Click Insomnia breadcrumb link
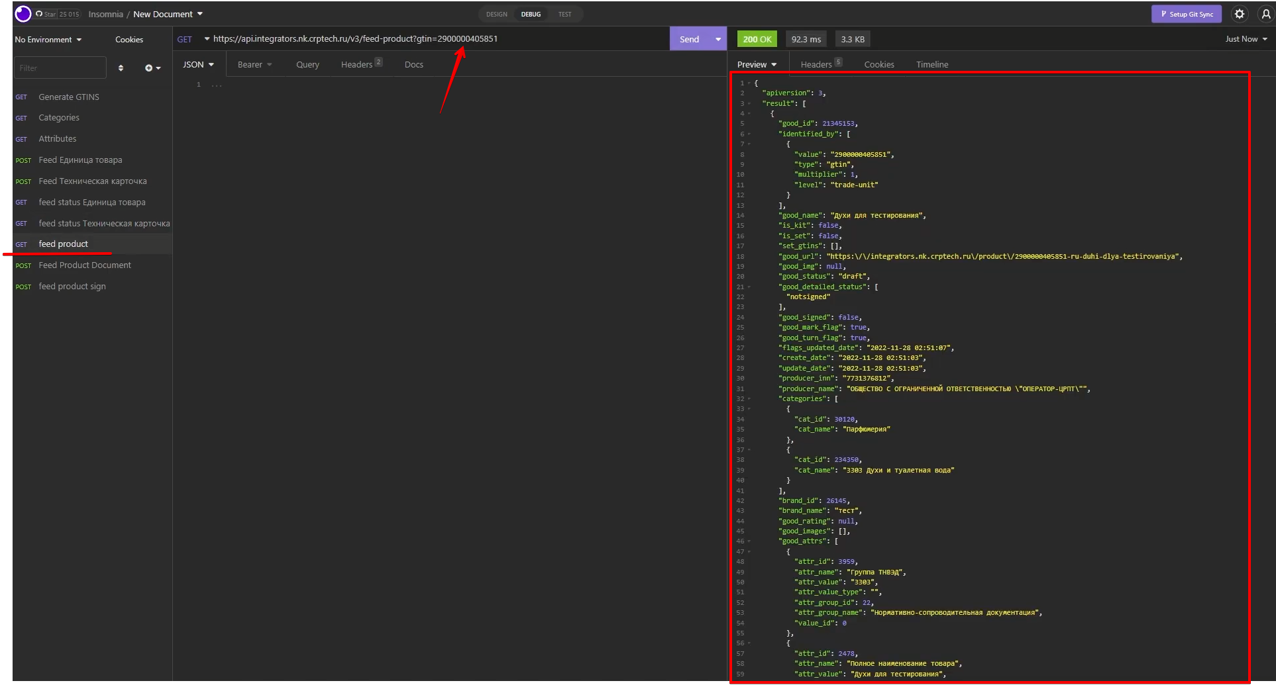1276x687 pixels. point(106,14)
